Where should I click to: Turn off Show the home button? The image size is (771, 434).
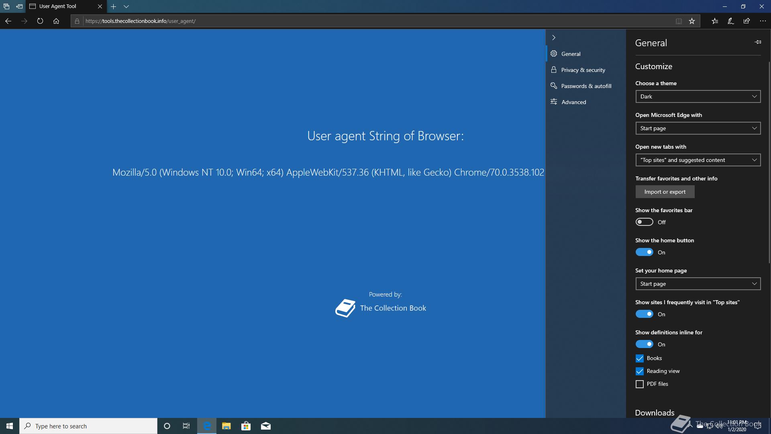point(644,252)
